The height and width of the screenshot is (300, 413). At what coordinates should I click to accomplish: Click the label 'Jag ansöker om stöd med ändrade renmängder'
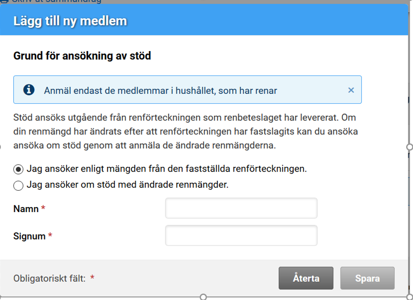click(x=127, y=185)
